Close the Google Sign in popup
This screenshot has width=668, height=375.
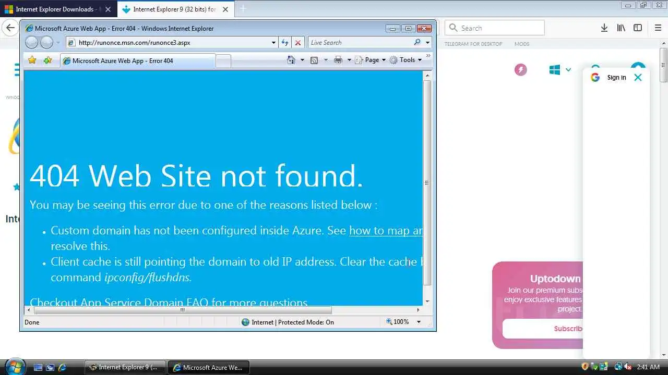pyautogui.click(x=638, y=77)
